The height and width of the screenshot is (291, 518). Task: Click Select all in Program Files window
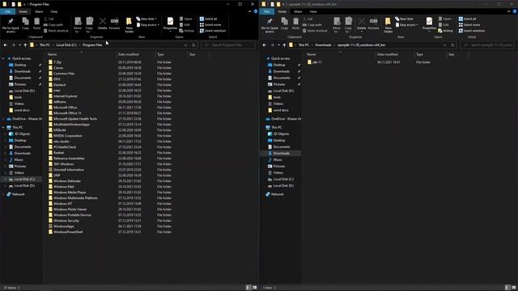coord(208,19)
